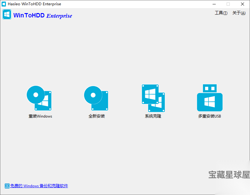Launch the Multi-Installation USB icon
The width and height of the screenshot is (250, 195).
210,98
